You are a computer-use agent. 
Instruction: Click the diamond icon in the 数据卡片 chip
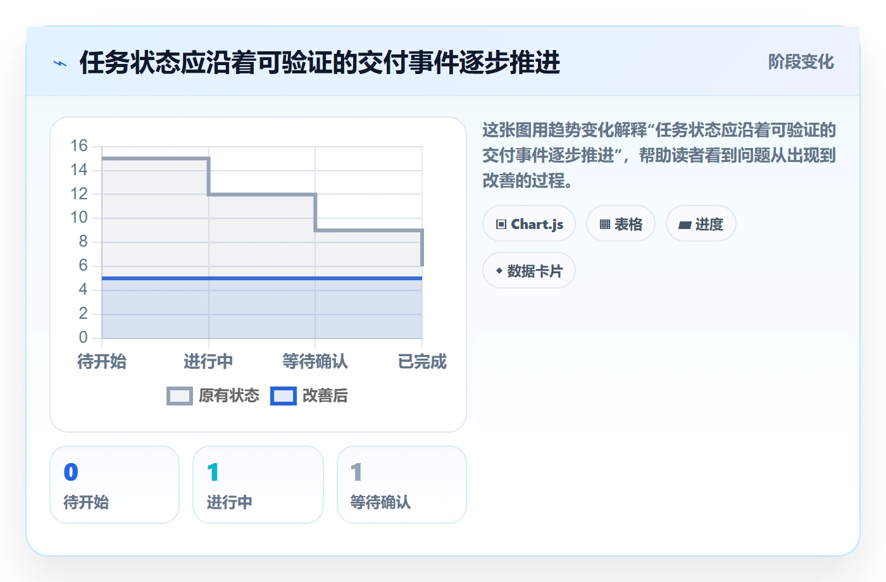point(499,271)
